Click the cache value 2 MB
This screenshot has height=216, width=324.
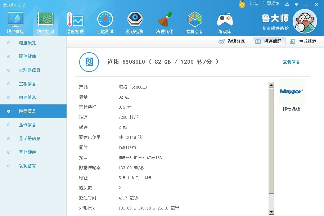(123, 127)
